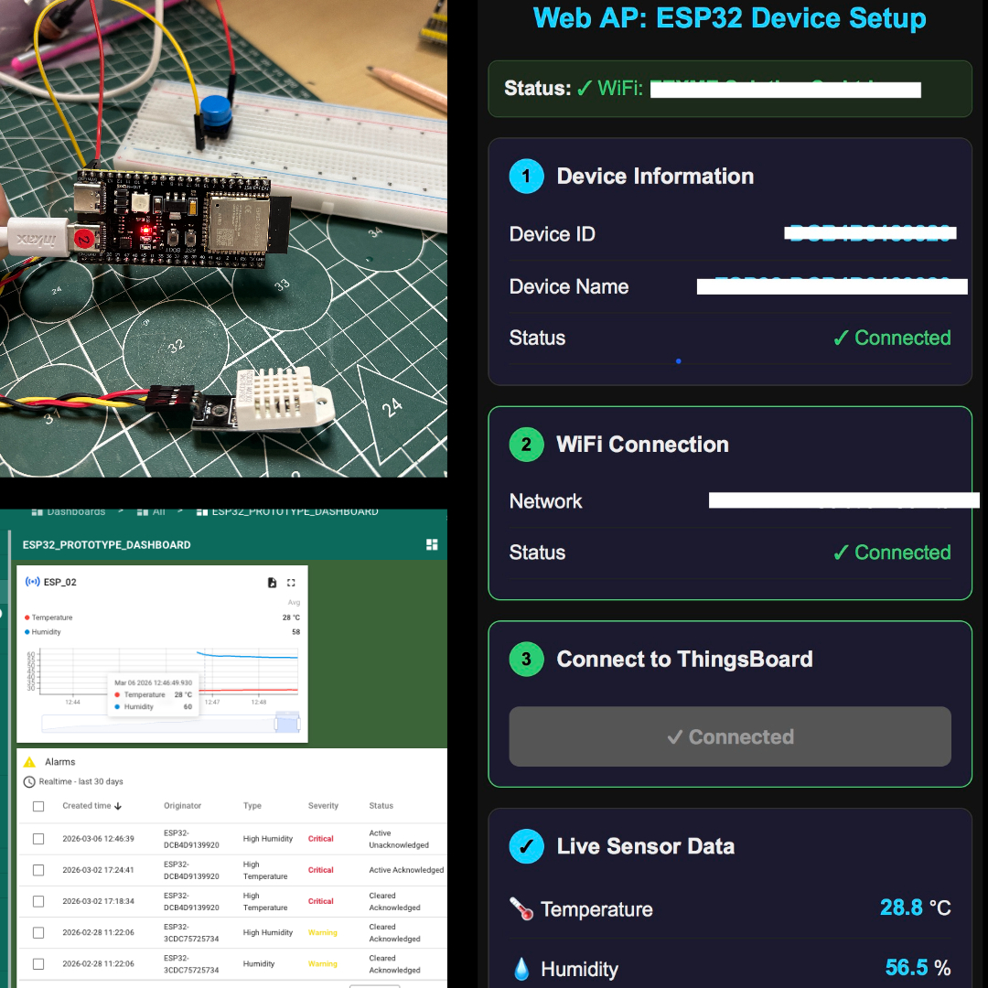
Task: Click the ESP_02 widget export data icon
Action: [x=272, y=582]
